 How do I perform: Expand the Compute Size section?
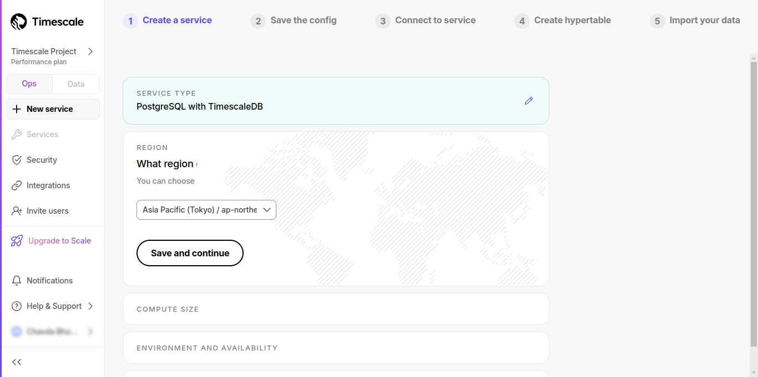(x=336, y=309)
